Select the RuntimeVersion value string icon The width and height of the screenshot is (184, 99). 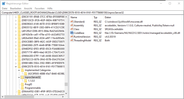[x=72, y=36]
